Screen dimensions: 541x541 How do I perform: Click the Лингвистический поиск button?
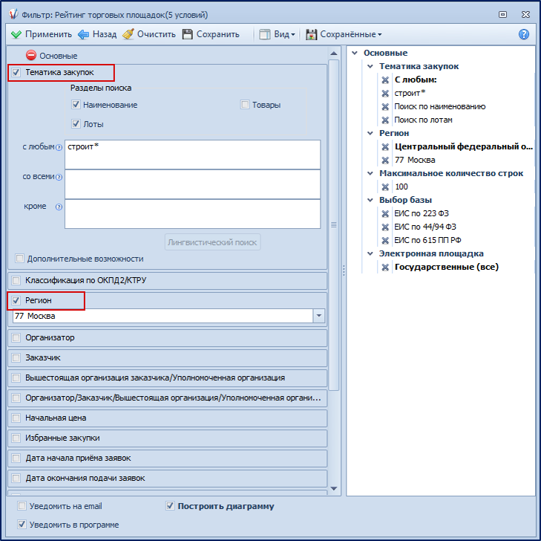click(x=212, y=242)
